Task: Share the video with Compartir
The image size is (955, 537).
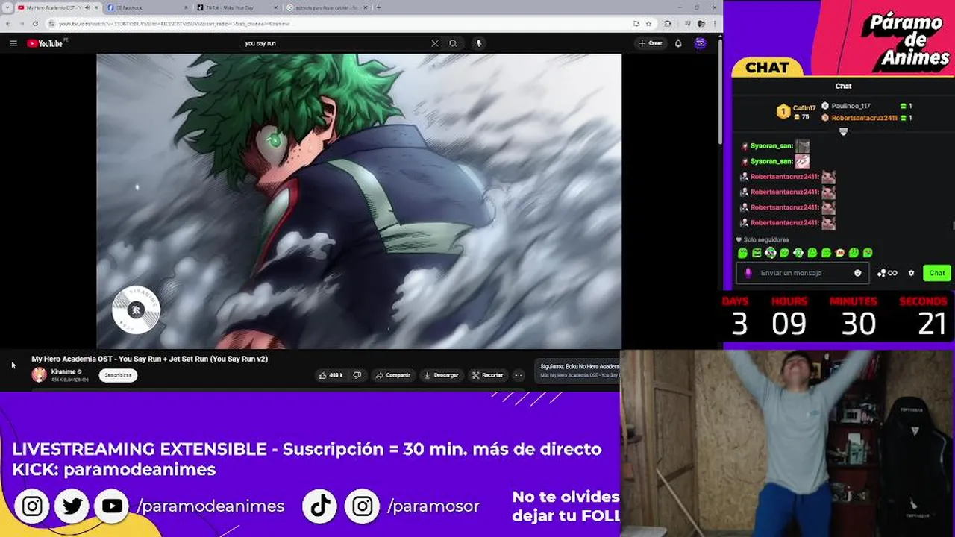Action: 392,375
